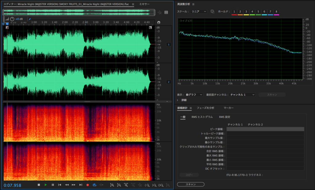Viewport: 315px width, 190px height.
Task: Click hold button 8 (magenta)
Action: [276, 12]
